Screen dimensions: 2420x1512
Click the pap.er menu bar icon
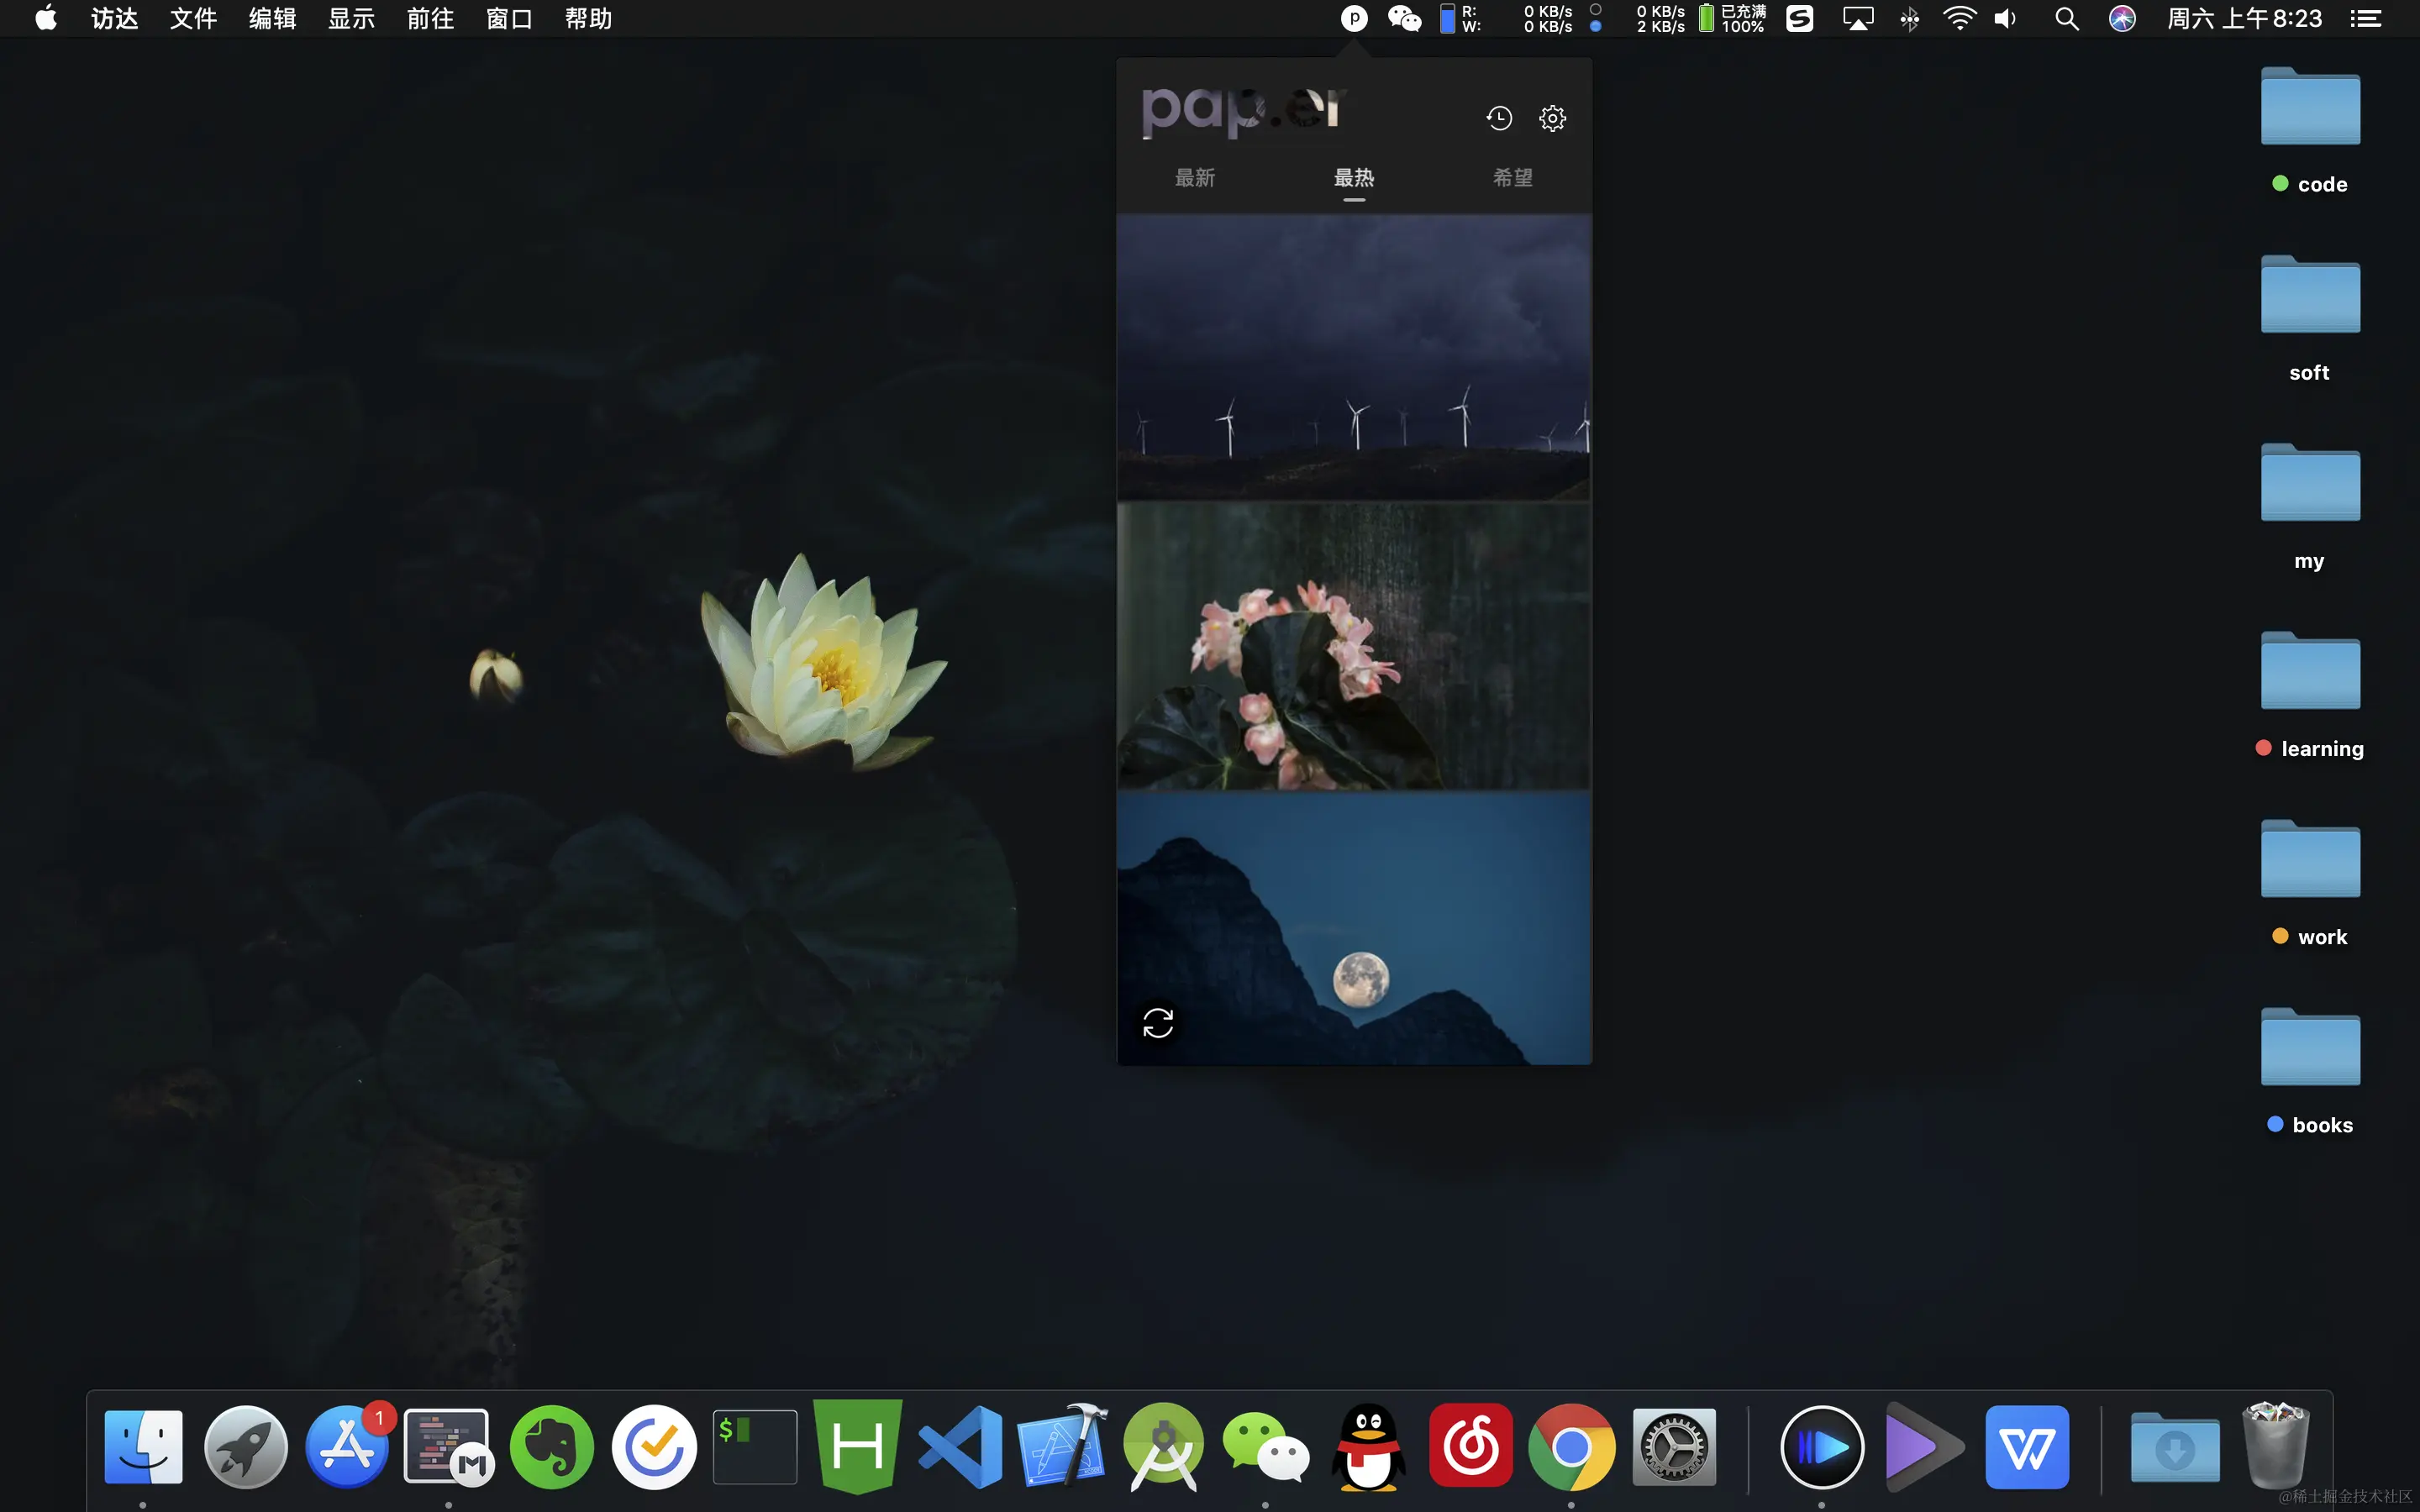click(1353, 18)
